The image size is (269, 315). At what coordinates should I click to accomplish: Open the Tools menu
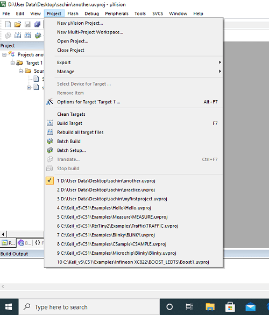click(x=140, y=13)
